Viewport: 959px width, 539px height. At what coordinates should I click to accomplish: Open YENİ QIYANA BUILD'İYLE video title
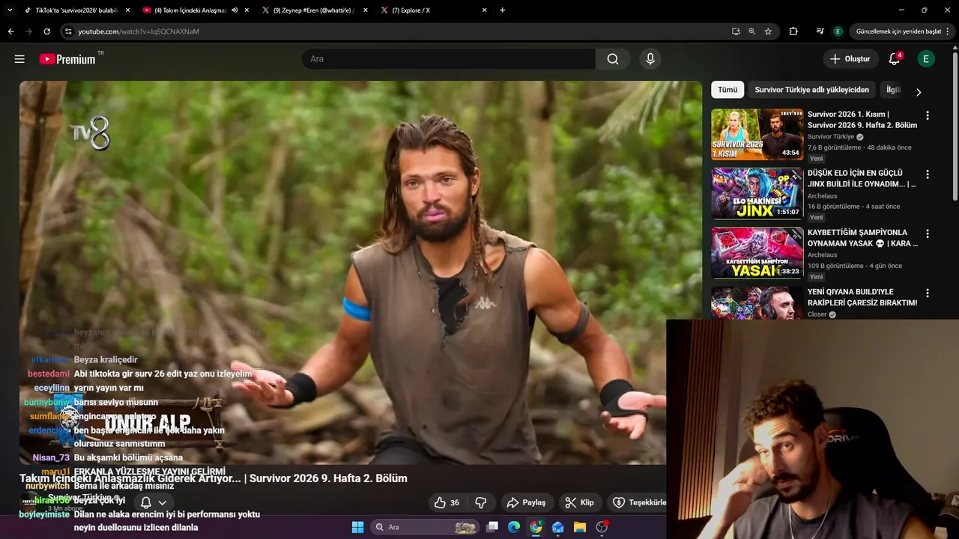862,297
